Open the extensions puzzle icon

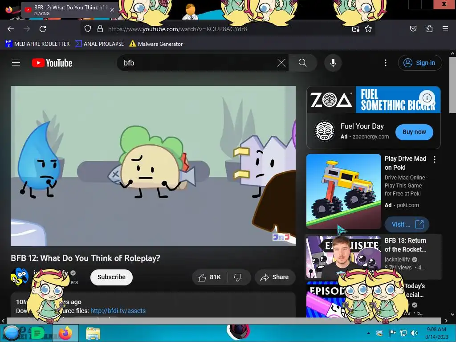429,29
